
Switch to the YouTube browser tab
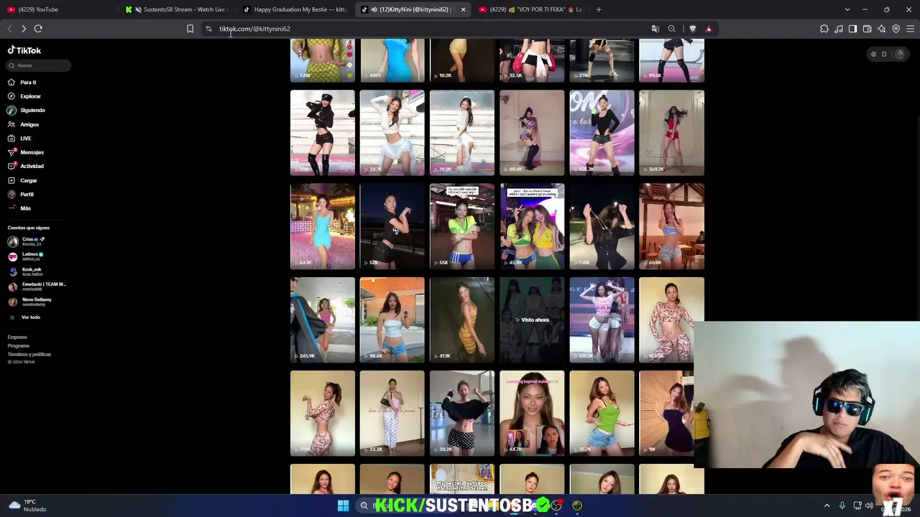click(x=57, y=9)
